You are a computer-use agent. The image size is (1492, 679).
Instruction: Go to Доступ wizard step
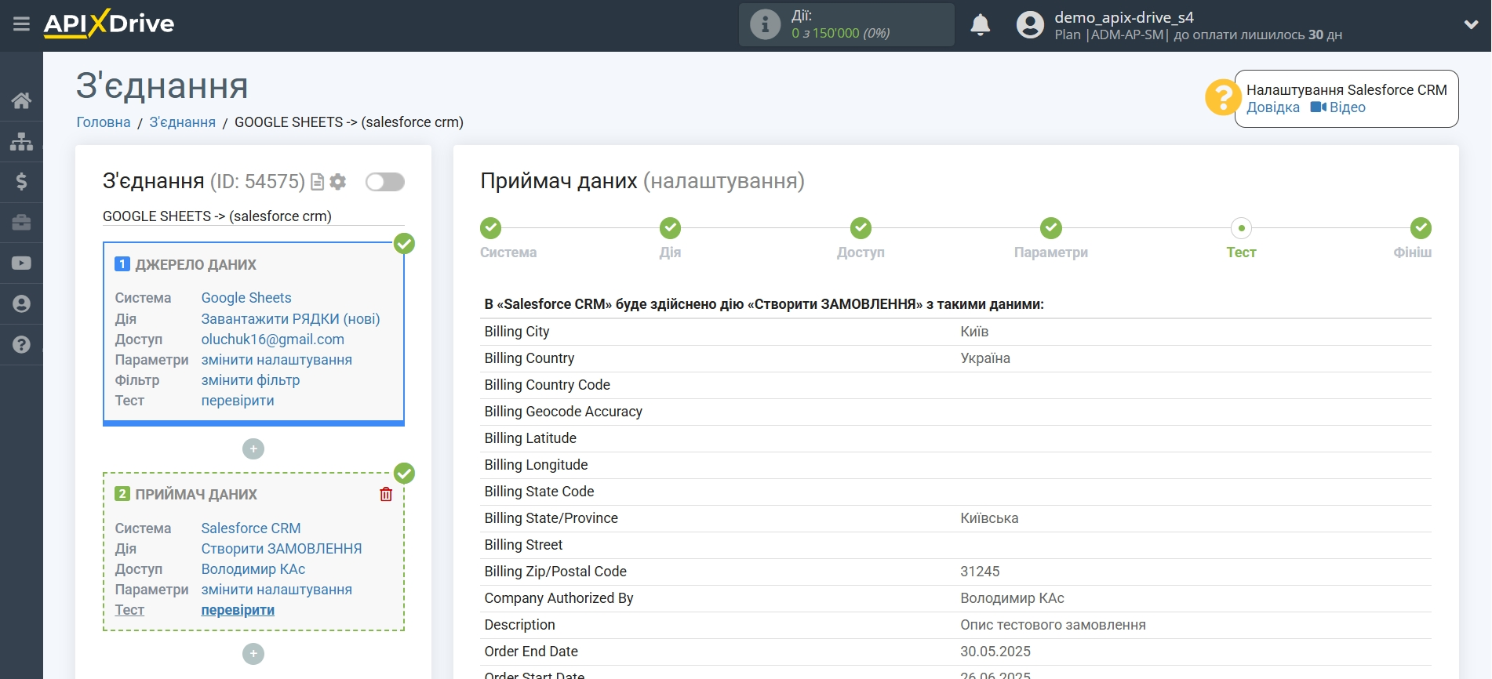click(861, 228)
